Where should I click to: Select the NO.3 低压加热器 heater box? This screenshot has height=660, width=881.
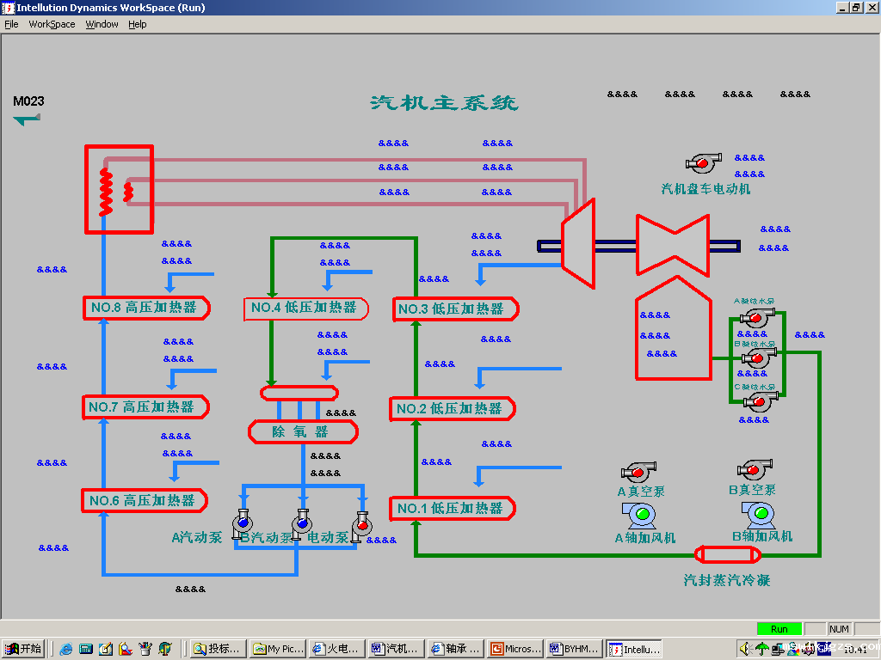[x=456, y=309]
